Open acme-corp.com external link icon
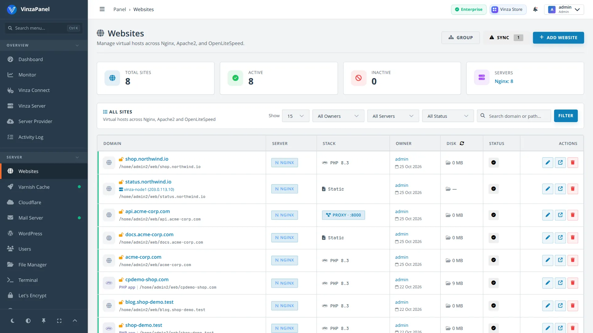 [560, 260]
